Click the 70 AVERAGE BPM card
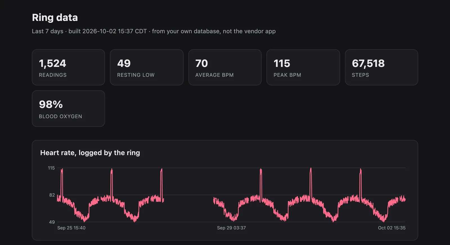The width and height of the screenshot is (450, 245). [x=225, y=67]
